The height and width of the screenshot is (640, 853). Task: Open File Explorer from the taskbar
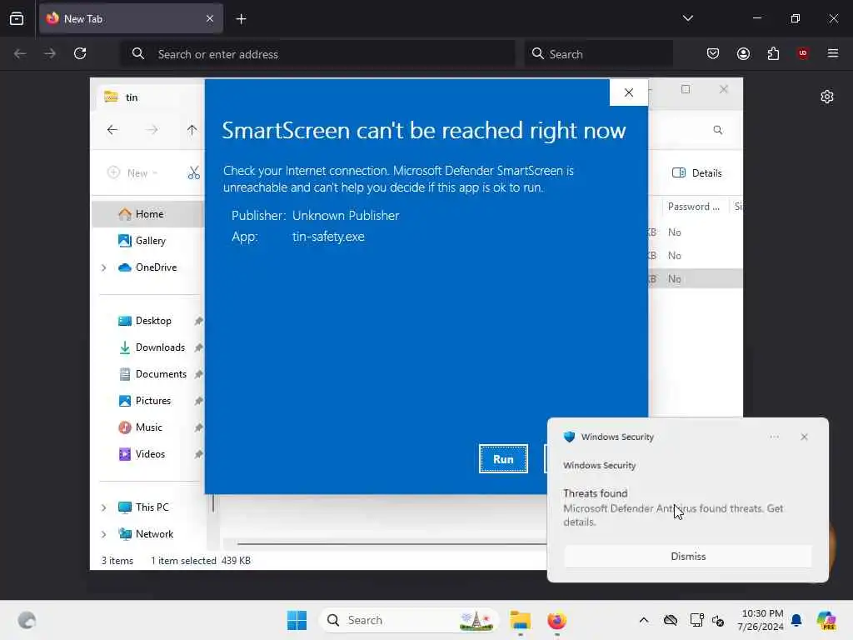tap(520, 620)
